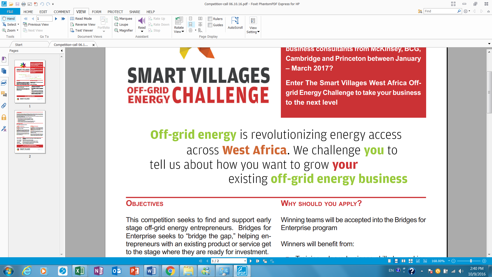
Task: Click the Open file quick access icon
Action: point(11,4)
